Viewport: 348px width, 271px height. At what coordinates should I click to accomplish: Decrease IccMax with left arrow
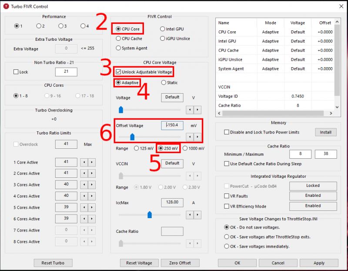tap(190, 215)
